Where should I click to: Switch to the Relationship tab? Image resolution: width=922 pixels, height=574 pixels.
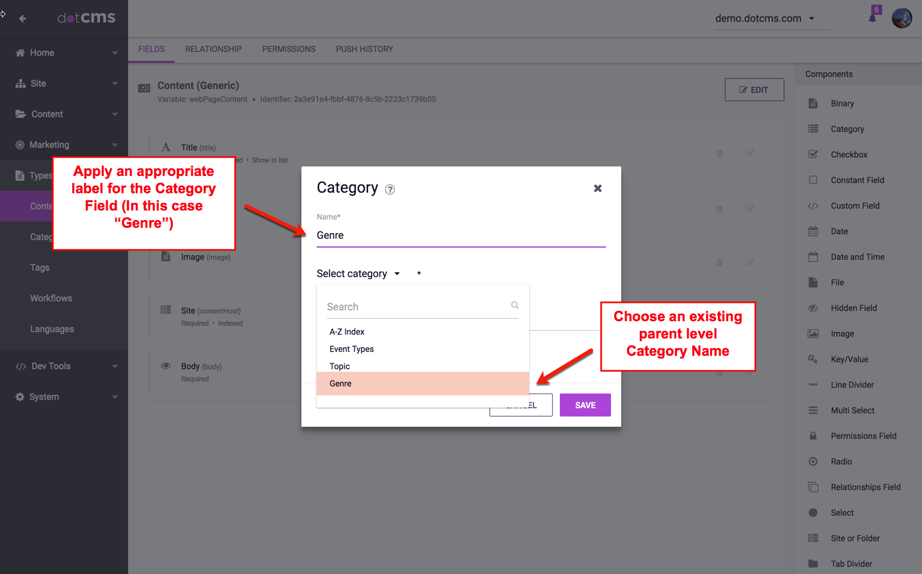tap(213, 49)
